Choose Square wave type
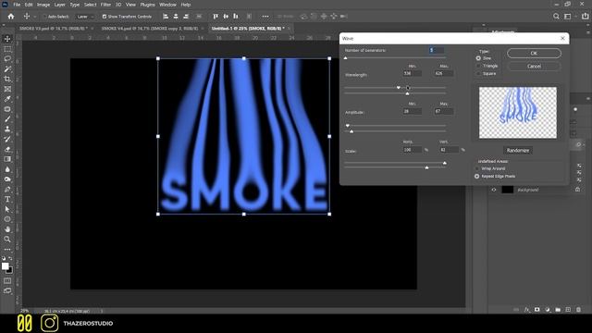Viewport: 592px width, 333px height. click(478, 73)
